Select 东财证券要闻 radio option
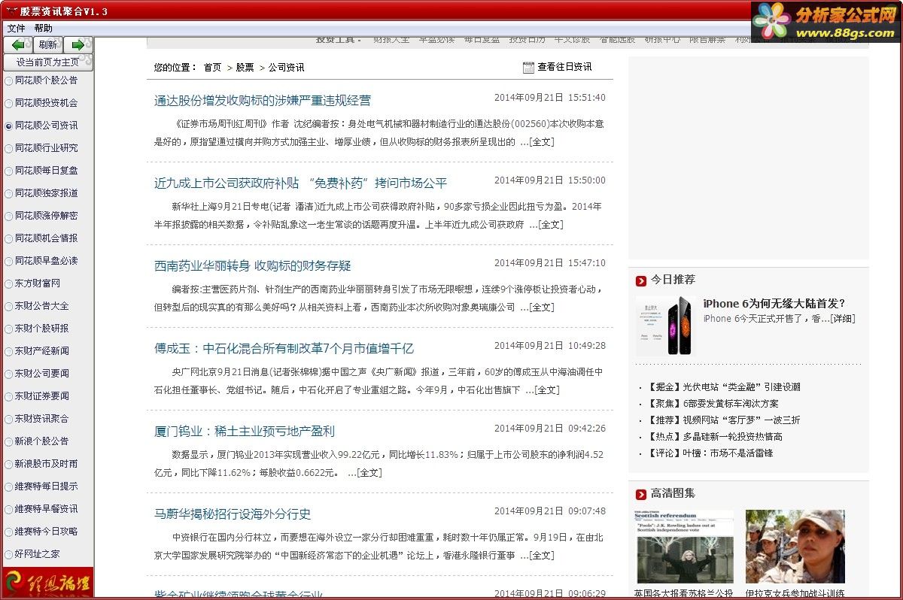Screen dimensions: 903x600 9,396
